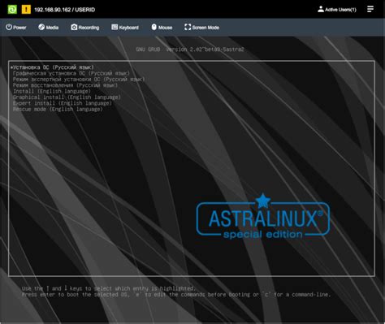
Task: Open the Recording menu
Action: (85, 28)
